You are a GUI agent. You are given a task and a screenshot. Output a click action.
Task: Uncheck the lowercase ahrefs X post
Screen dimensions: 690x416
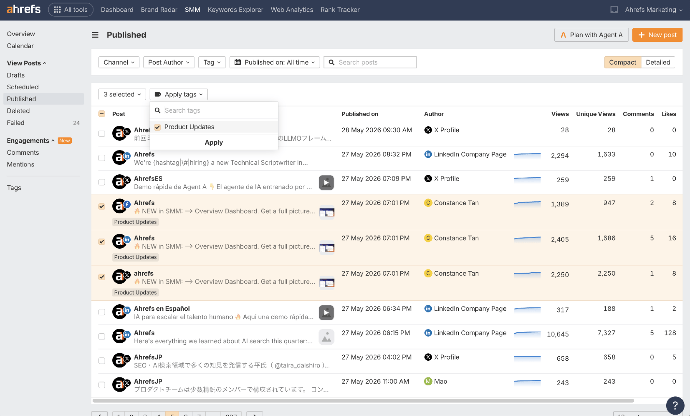[x=102, y=277]
